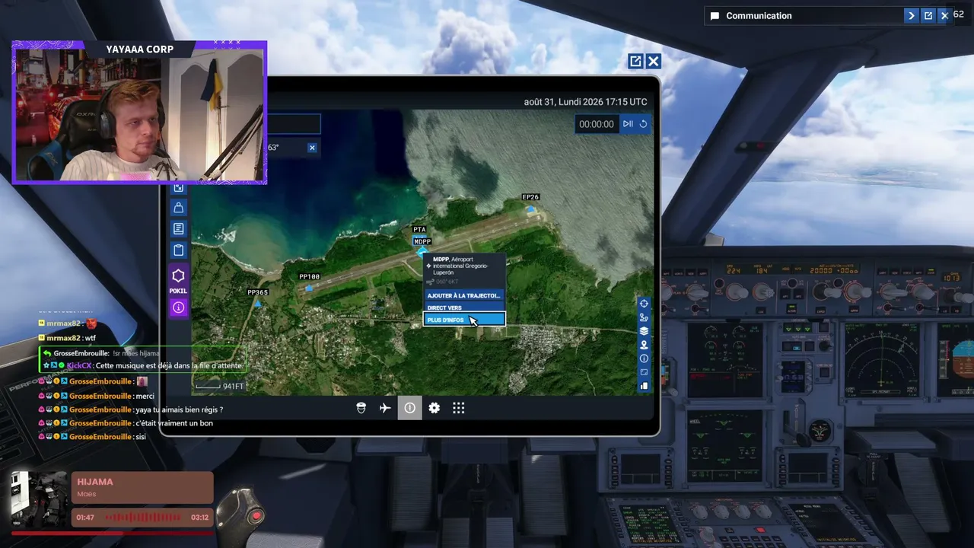Open the apps grid menu icon
This screenshot has height=548, width=974.
(458, 408)
